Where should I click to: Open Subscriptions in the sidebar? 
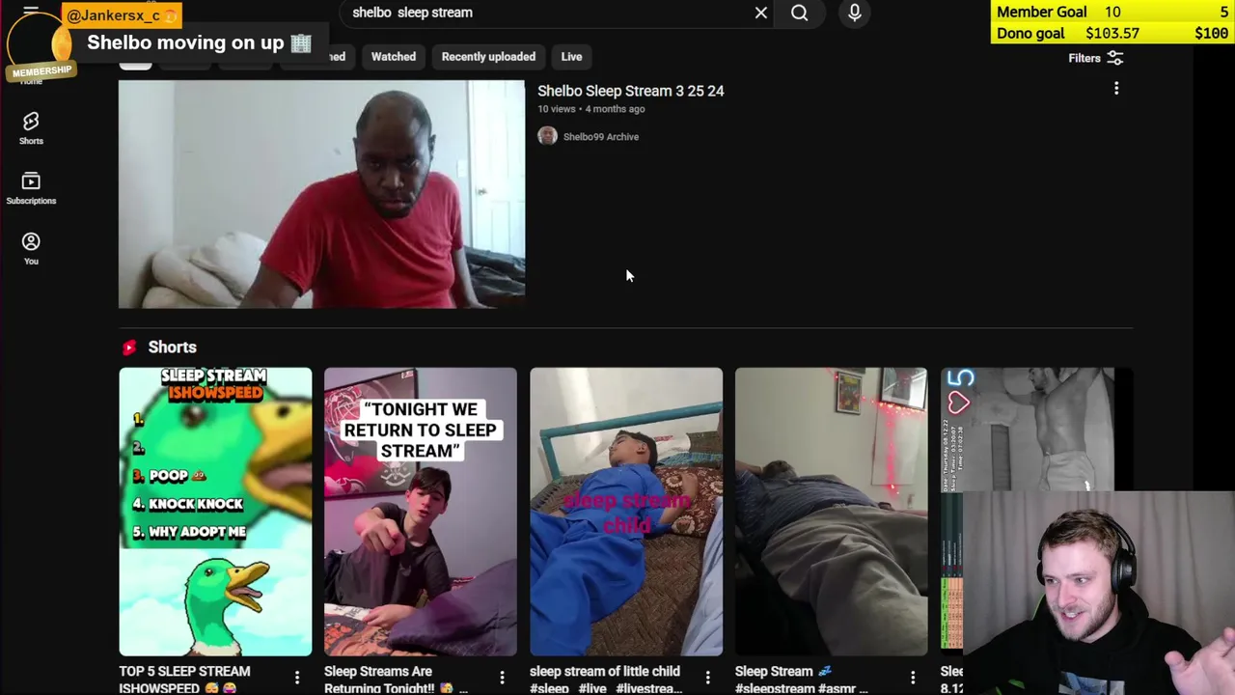coord(31,188)
